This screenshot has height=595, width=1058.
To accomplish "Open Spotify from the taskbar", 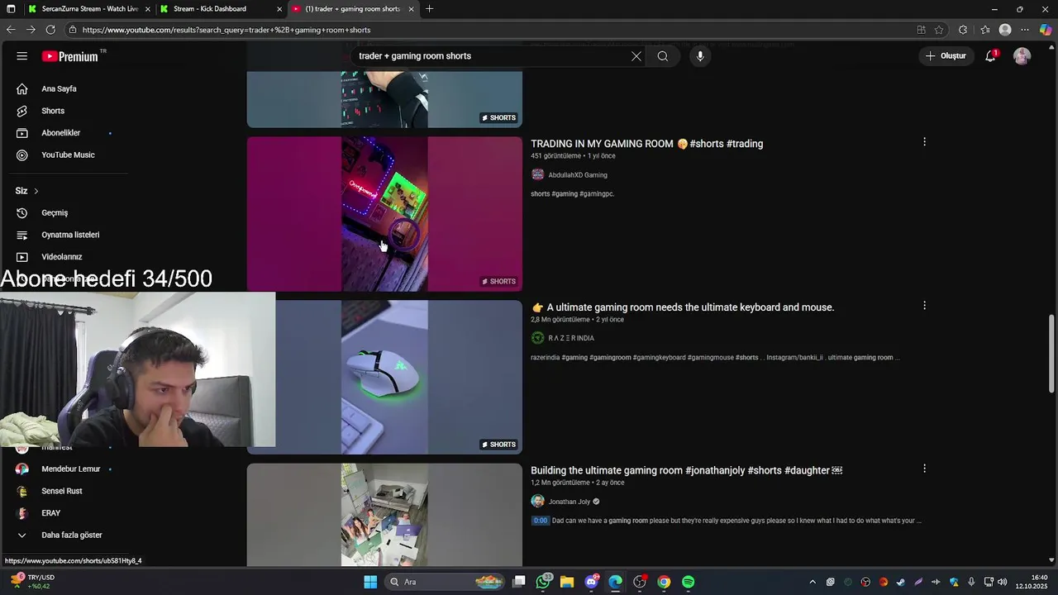I will [x=688, y=582].
